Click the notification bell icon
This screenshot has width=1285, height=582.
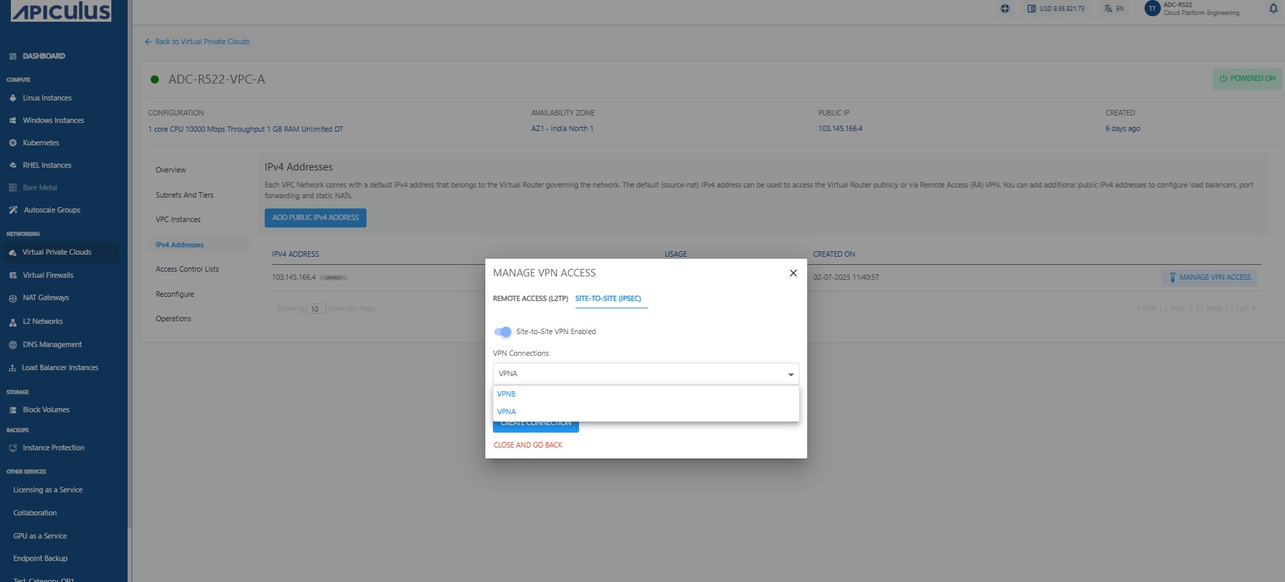point(1273,9)
